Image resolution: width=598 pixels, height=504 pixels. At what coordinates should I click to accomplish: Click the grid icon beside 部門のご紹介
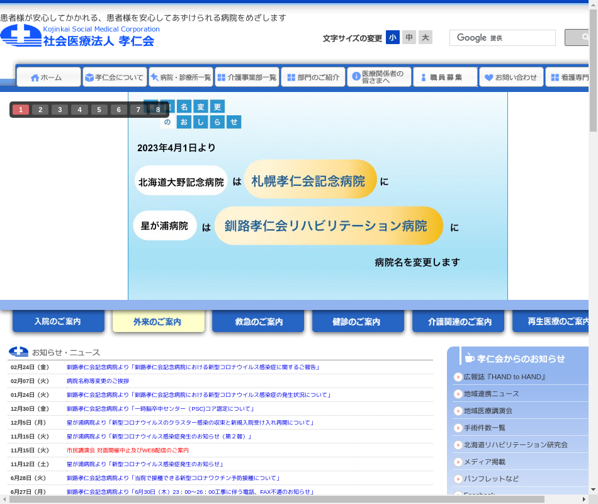tap(291, 77)
